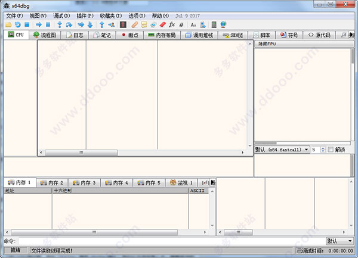This screenshot has height=258, width=358.
Task: Open the 文件(F) menu
Action: [14, 15]
